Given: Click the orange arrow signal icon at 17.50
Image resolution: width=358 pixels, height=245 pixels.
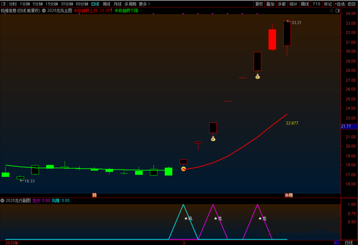Looking at the screenshot, I should tap(184, 169).
